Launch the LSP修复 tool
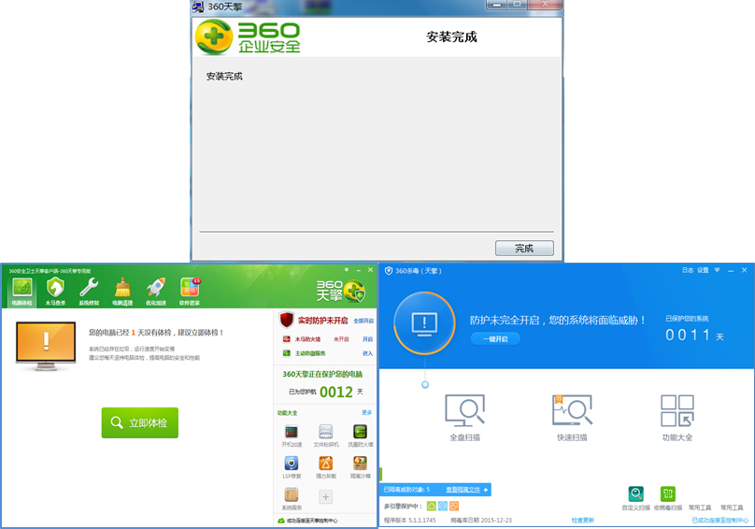 tap(292, 465)
